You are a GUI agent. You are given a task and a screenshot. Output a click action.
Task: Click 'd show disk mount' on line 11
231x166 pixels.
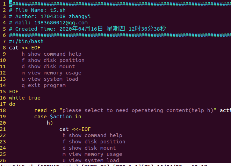(x=48, y=66)
